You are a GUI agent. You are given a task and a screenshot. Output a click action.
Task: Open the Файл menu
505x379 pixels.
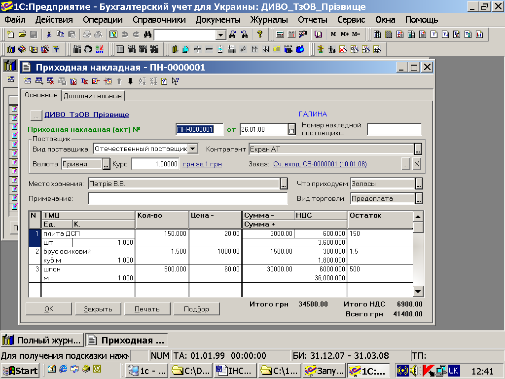click(15, 20)
